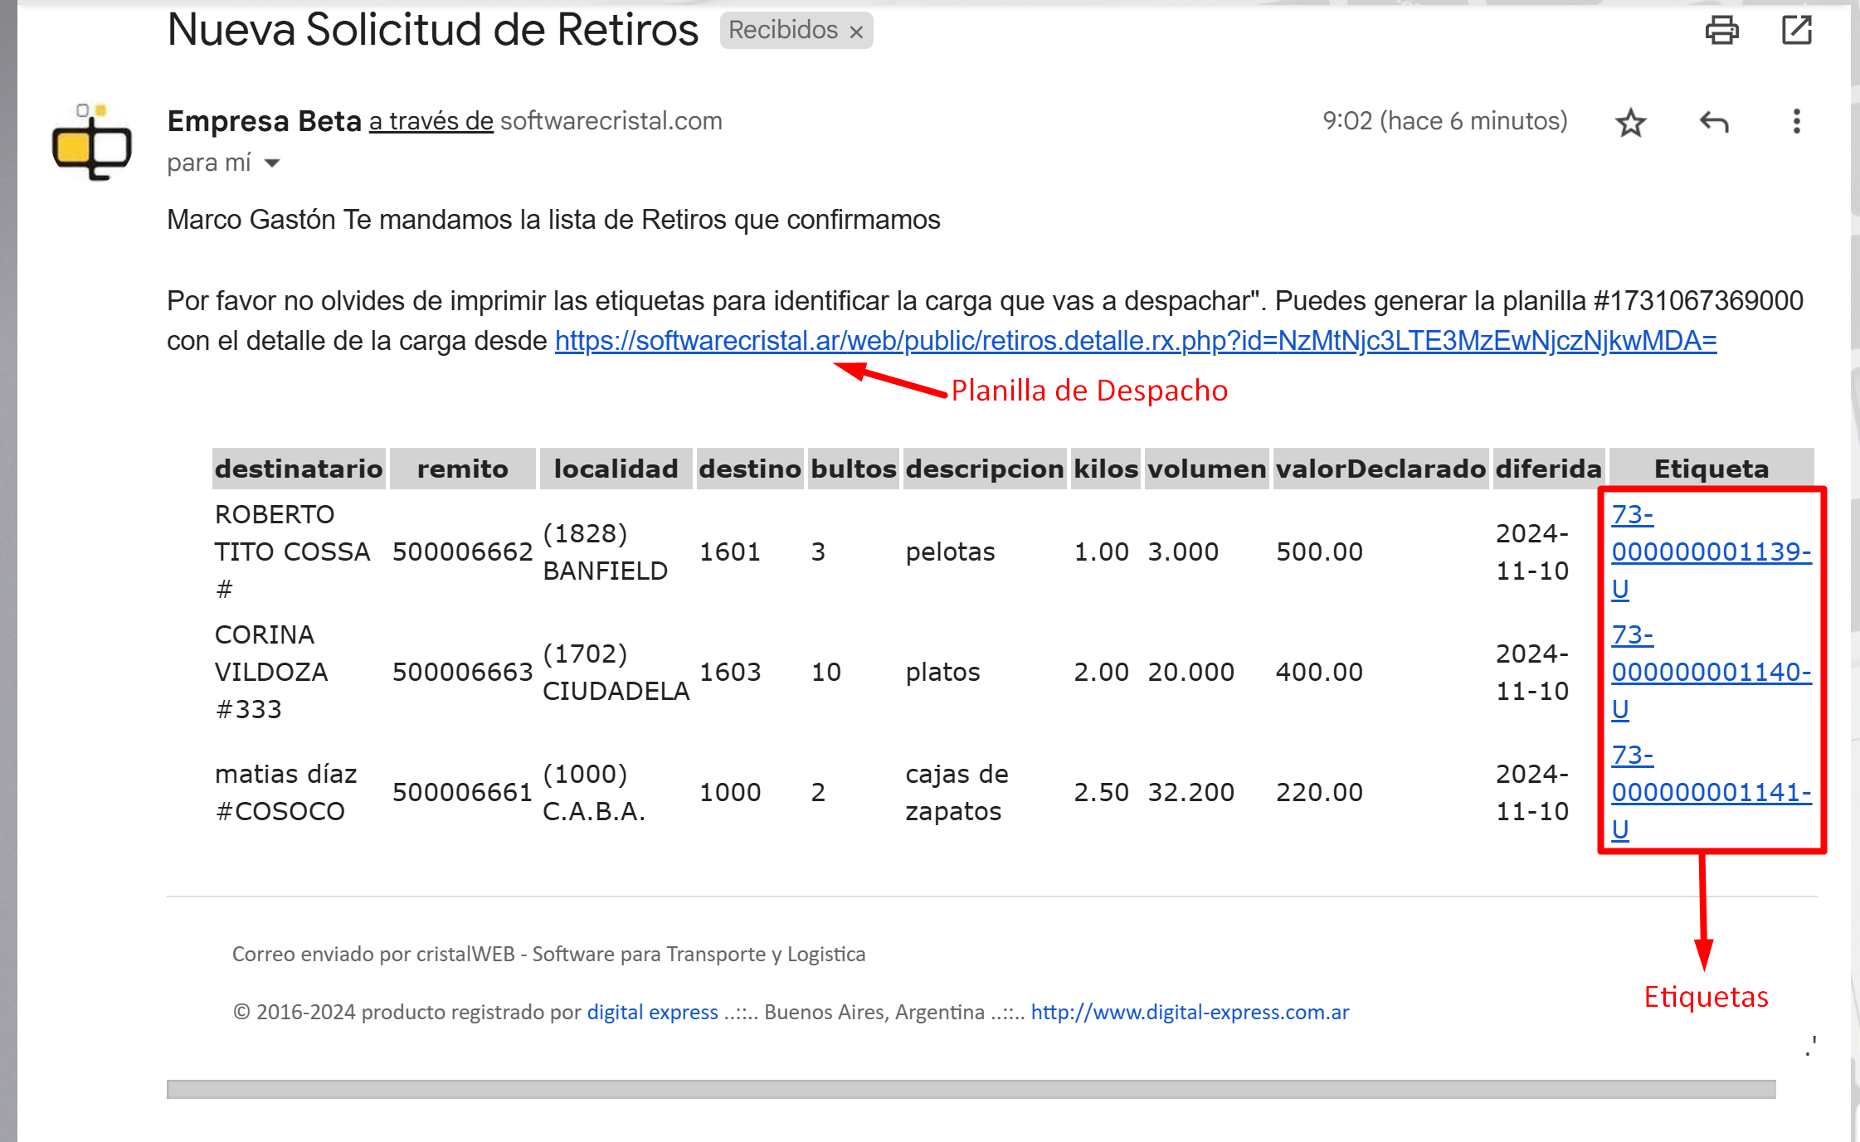The height and width of the screenshot is (1142, 1860).
Task: Open label link 73-000000001140-U
Action: click(1710, 672)
